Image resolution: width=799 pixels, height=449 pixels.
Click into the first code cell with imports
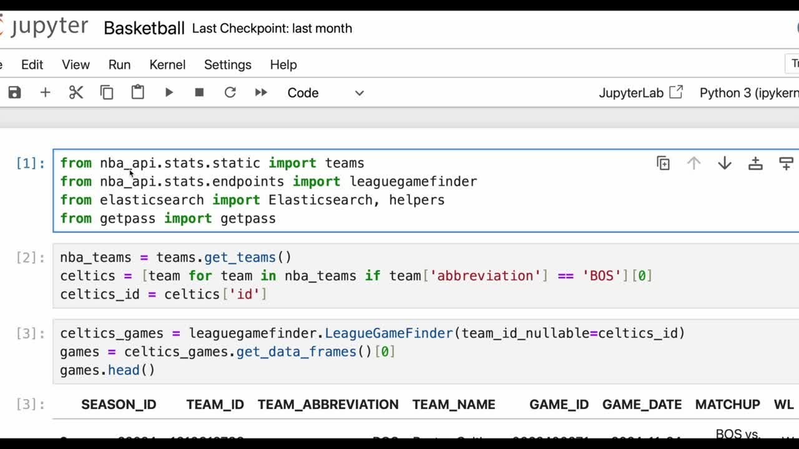coord(426,191)
